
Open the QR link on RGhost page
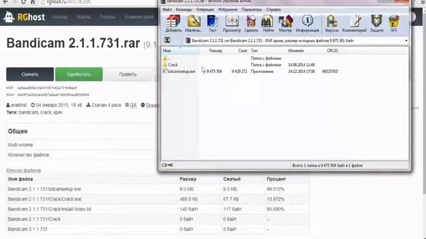pos(133,105)
